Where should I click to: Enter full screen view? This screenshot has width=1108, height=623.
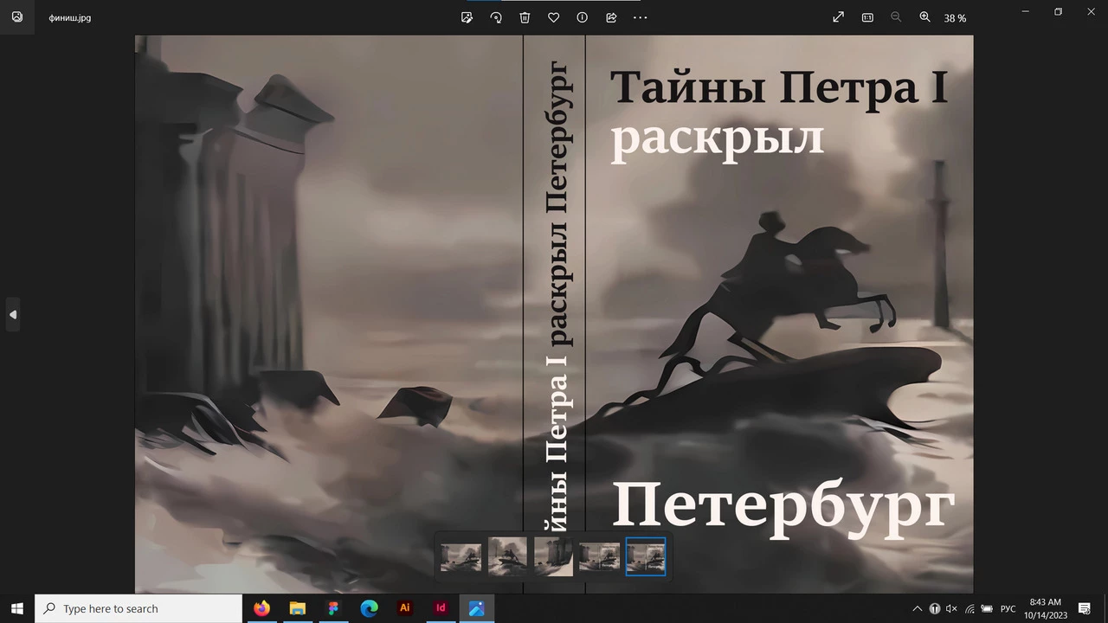838,17
